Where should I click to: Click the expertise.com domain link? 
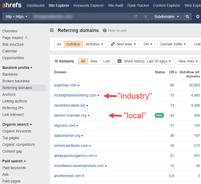coord(65,85)
